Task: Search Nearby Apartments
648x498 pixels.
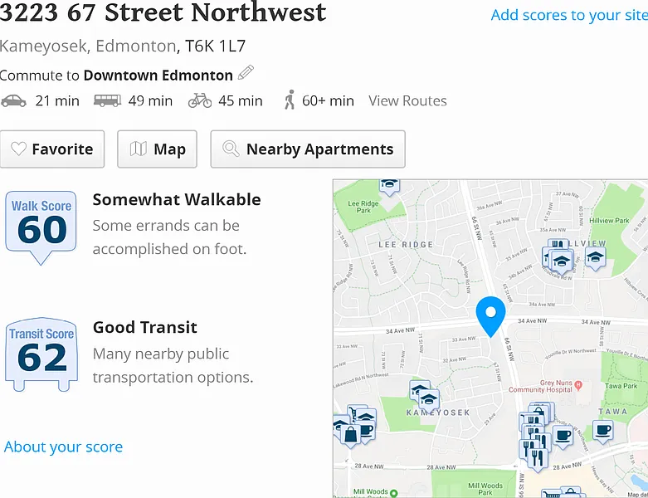Action: [308, 149]
